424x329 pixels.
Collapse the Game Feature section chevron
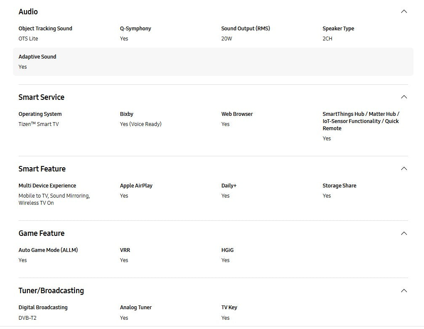[x=404, y=233]
